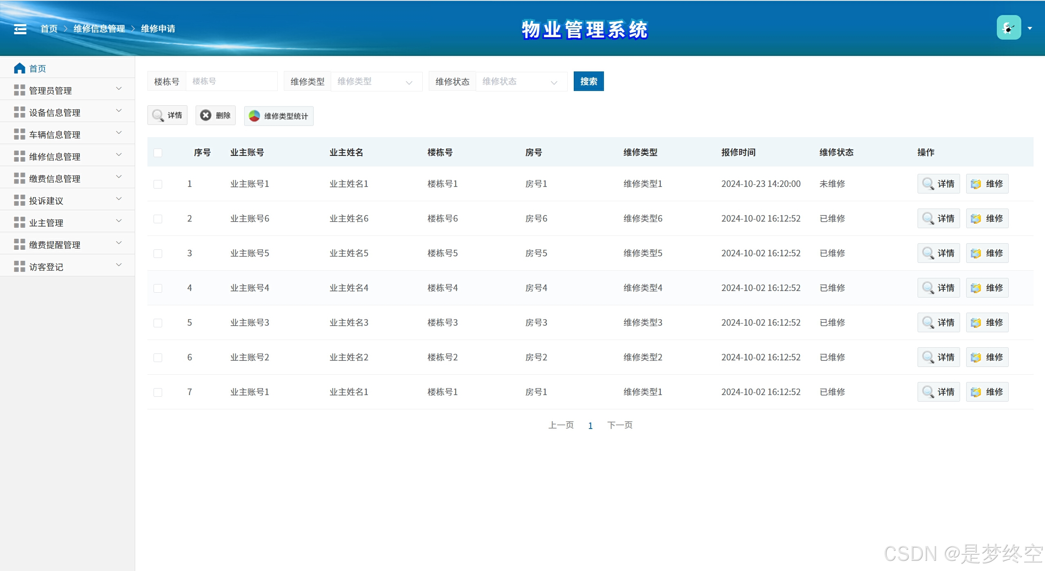Open the 维修类型 dropdown filter
Viewport: 1045px width, 571px height.
tap(376, 82)
